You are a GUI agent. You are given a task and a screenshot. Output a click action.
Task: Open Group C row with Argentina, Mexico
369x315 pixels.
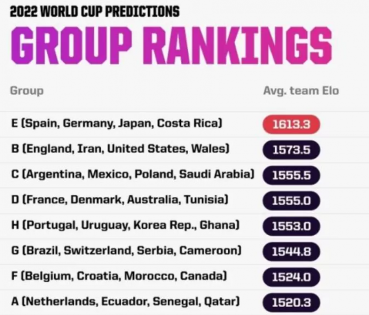132,175
